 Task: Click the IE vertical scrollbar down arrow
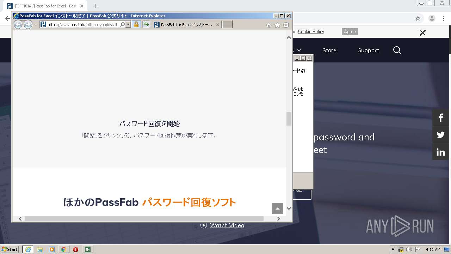click(289, 208)
